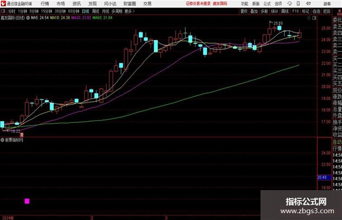The image size is (342, 220).
Task: Click 证券交易未登录 login link
Action: [x=198, y=4]
